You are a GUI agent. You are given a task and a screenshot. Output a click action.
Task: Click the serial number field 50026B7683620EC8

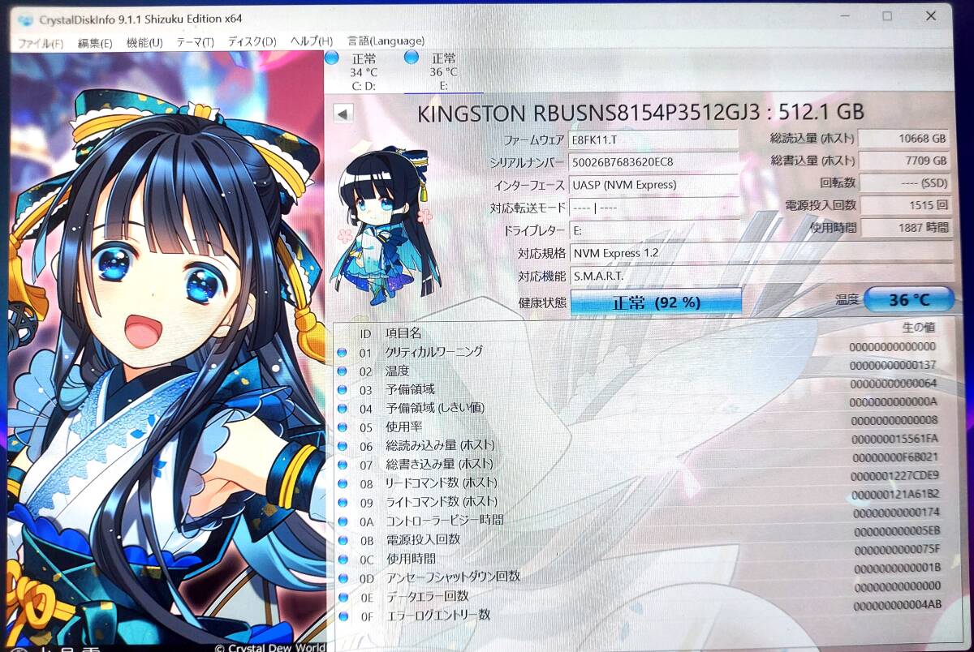click(654, 161)
